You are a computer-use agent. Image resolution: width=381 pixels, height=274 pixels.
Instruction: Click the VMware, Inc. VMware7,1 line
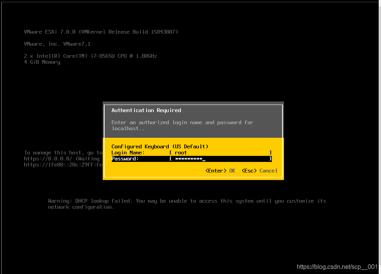tap(57, 44)
